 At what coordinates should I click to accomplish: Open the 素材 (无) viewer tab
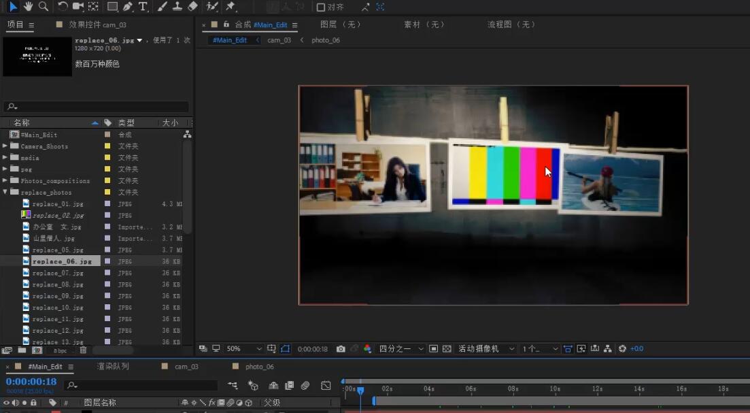(424, 24)
